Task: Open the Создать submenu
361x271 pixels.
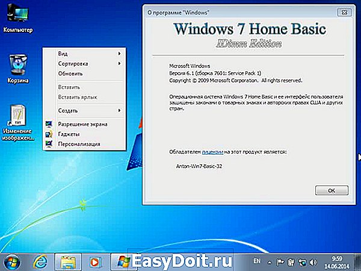Action: 84,111
